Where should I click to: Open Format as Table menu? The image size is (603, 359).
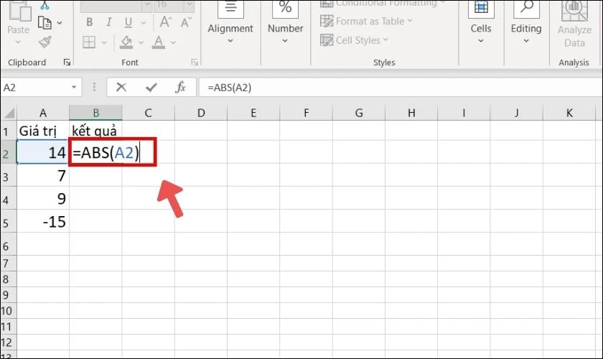tap(366, 21)
